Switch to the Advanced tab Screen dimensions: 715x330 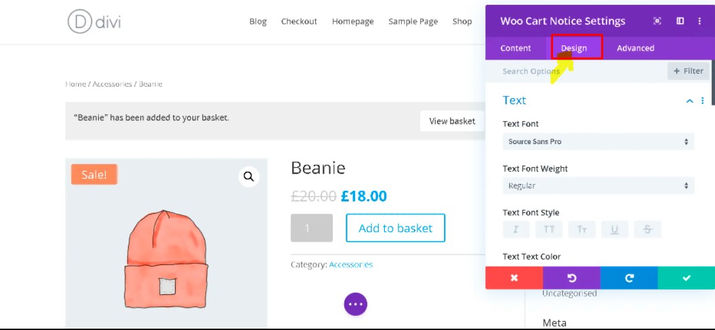tap(635, 48)
